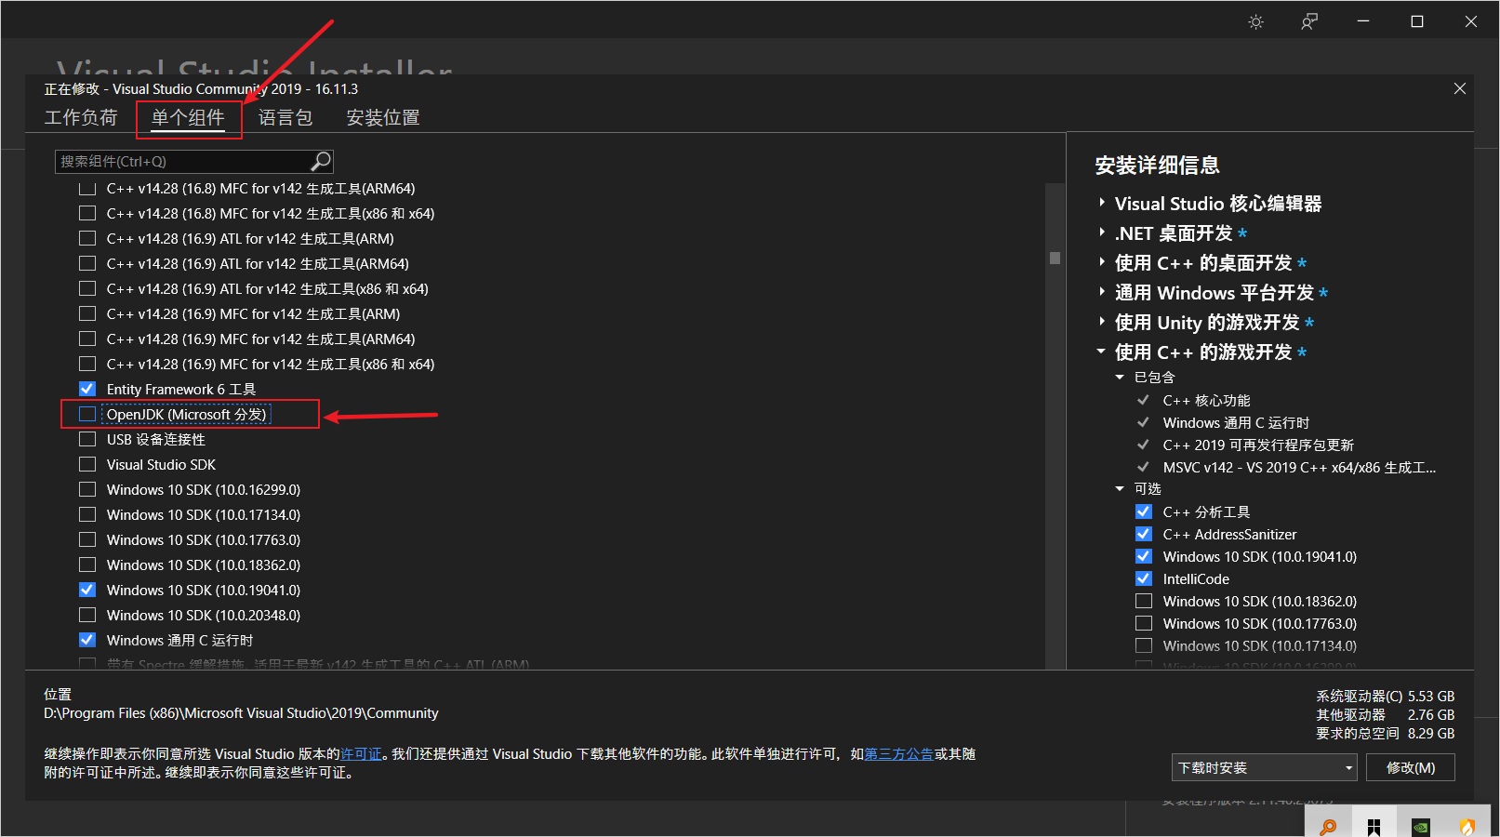Go to the 安装位置 tab
Screen dimensions: 1500x837
(x=383, y=118)
